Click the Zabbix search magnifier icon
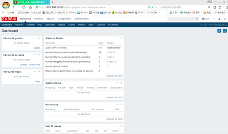The height and width of the screenshot is (134, 228). (x=197, y=19)
